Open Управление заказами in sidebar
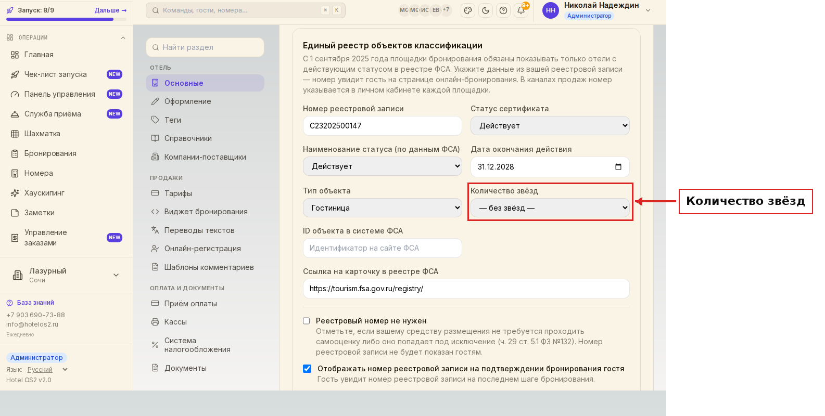The height and width of the screenshot is (416, 825). [66, 238]
